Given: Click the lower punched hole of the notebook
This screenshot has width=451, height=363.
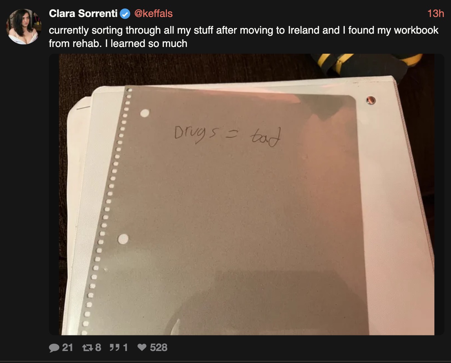Looking at the screenshot, I should coord(123,238).
